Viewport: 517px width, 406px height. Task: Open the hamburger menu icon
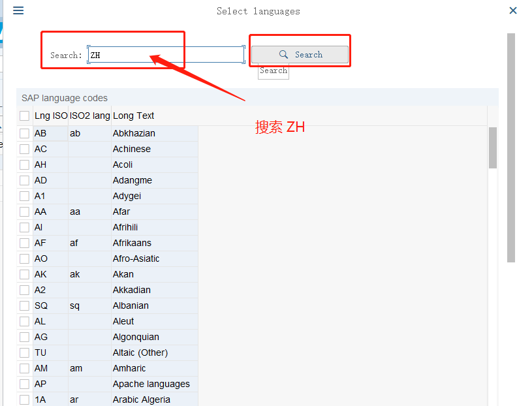pos(18,10)
